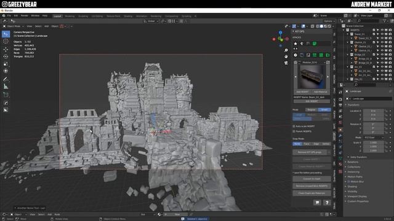Select Smart mode button in KIT OPS
This screenshot has width=394, height=221.
[324, 110]
